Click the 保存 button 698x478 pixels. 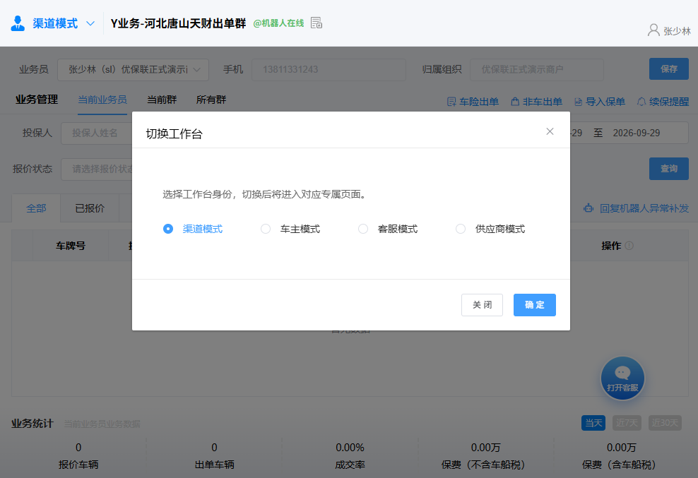[668, 69]
